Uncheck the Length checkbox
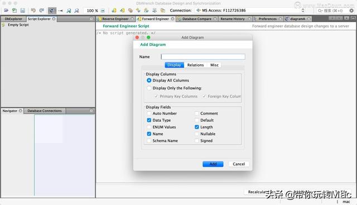 [197, 127]
